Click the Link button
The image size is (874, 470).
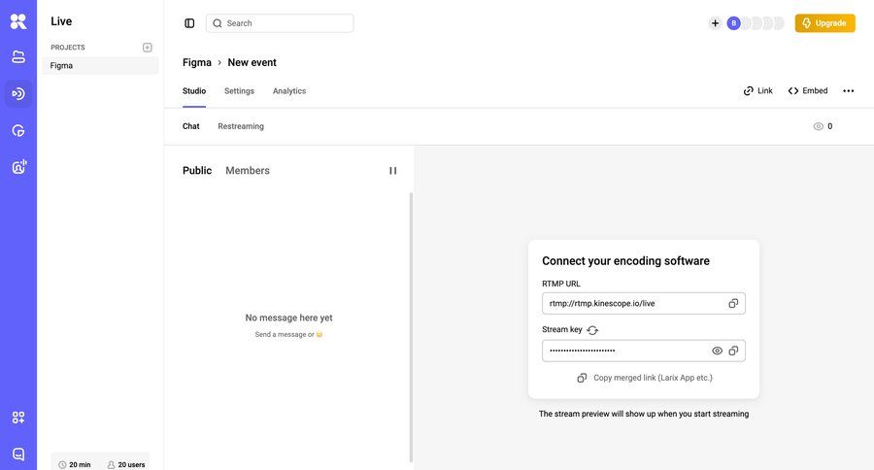coord(758,91)
